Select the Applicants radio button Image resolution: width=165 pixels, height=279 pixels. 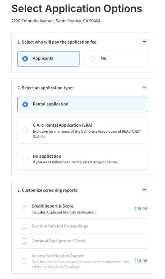[25, 59]
